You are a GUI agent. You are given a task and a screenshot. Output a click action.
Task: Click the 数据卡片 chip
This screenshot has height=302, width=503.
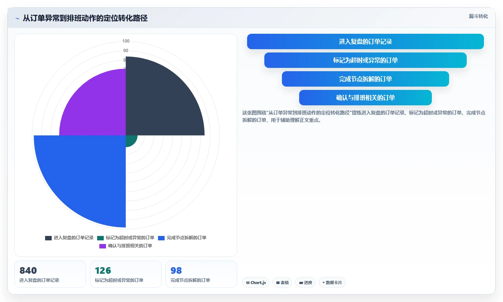pyautogui.click(x=332, y=283)
